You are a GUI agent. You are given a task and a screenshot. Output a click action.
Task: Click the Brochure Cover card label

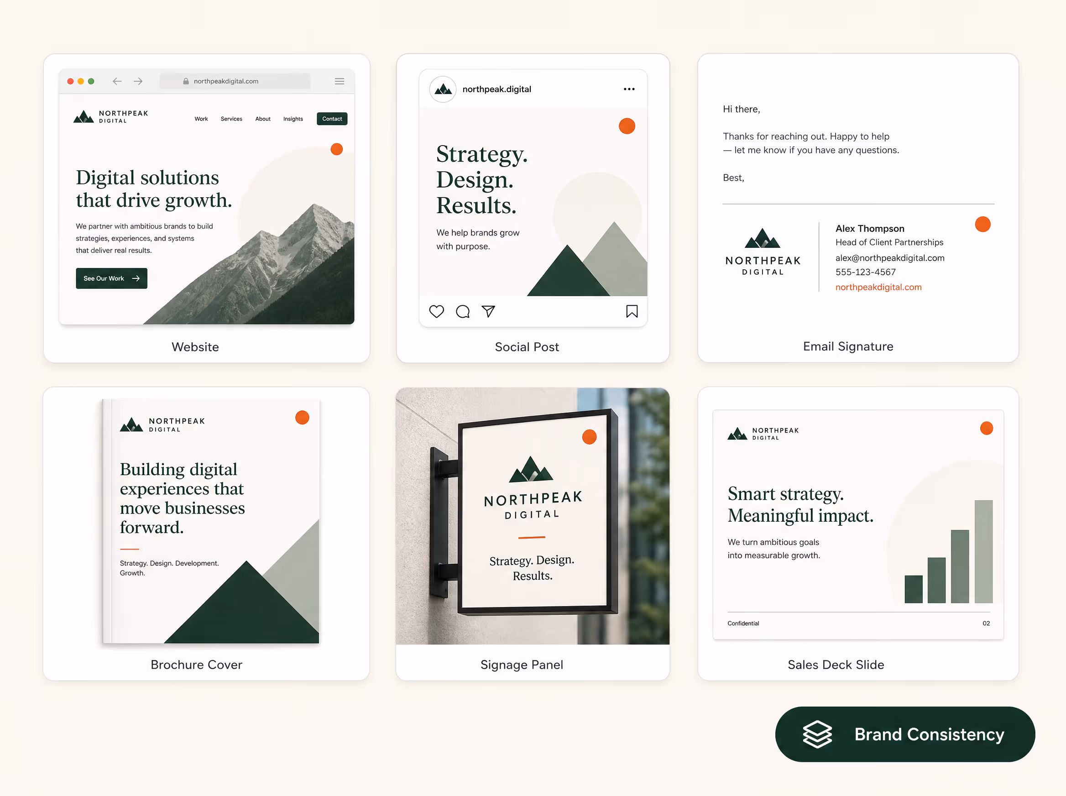(x=196, y=665)
